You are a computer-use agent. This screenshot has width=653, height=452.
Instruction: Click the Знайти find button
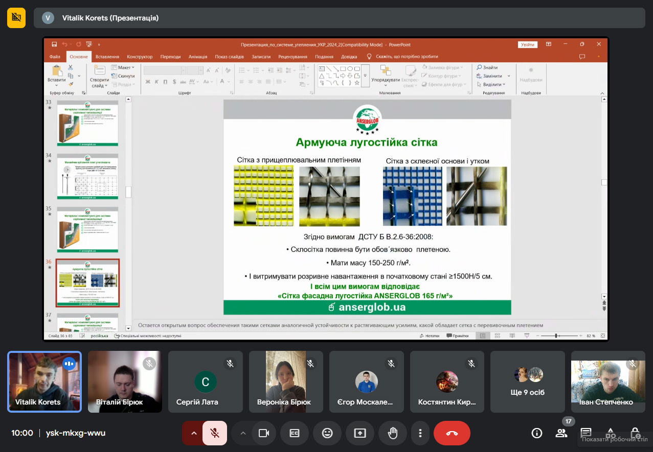click(487, 67)
